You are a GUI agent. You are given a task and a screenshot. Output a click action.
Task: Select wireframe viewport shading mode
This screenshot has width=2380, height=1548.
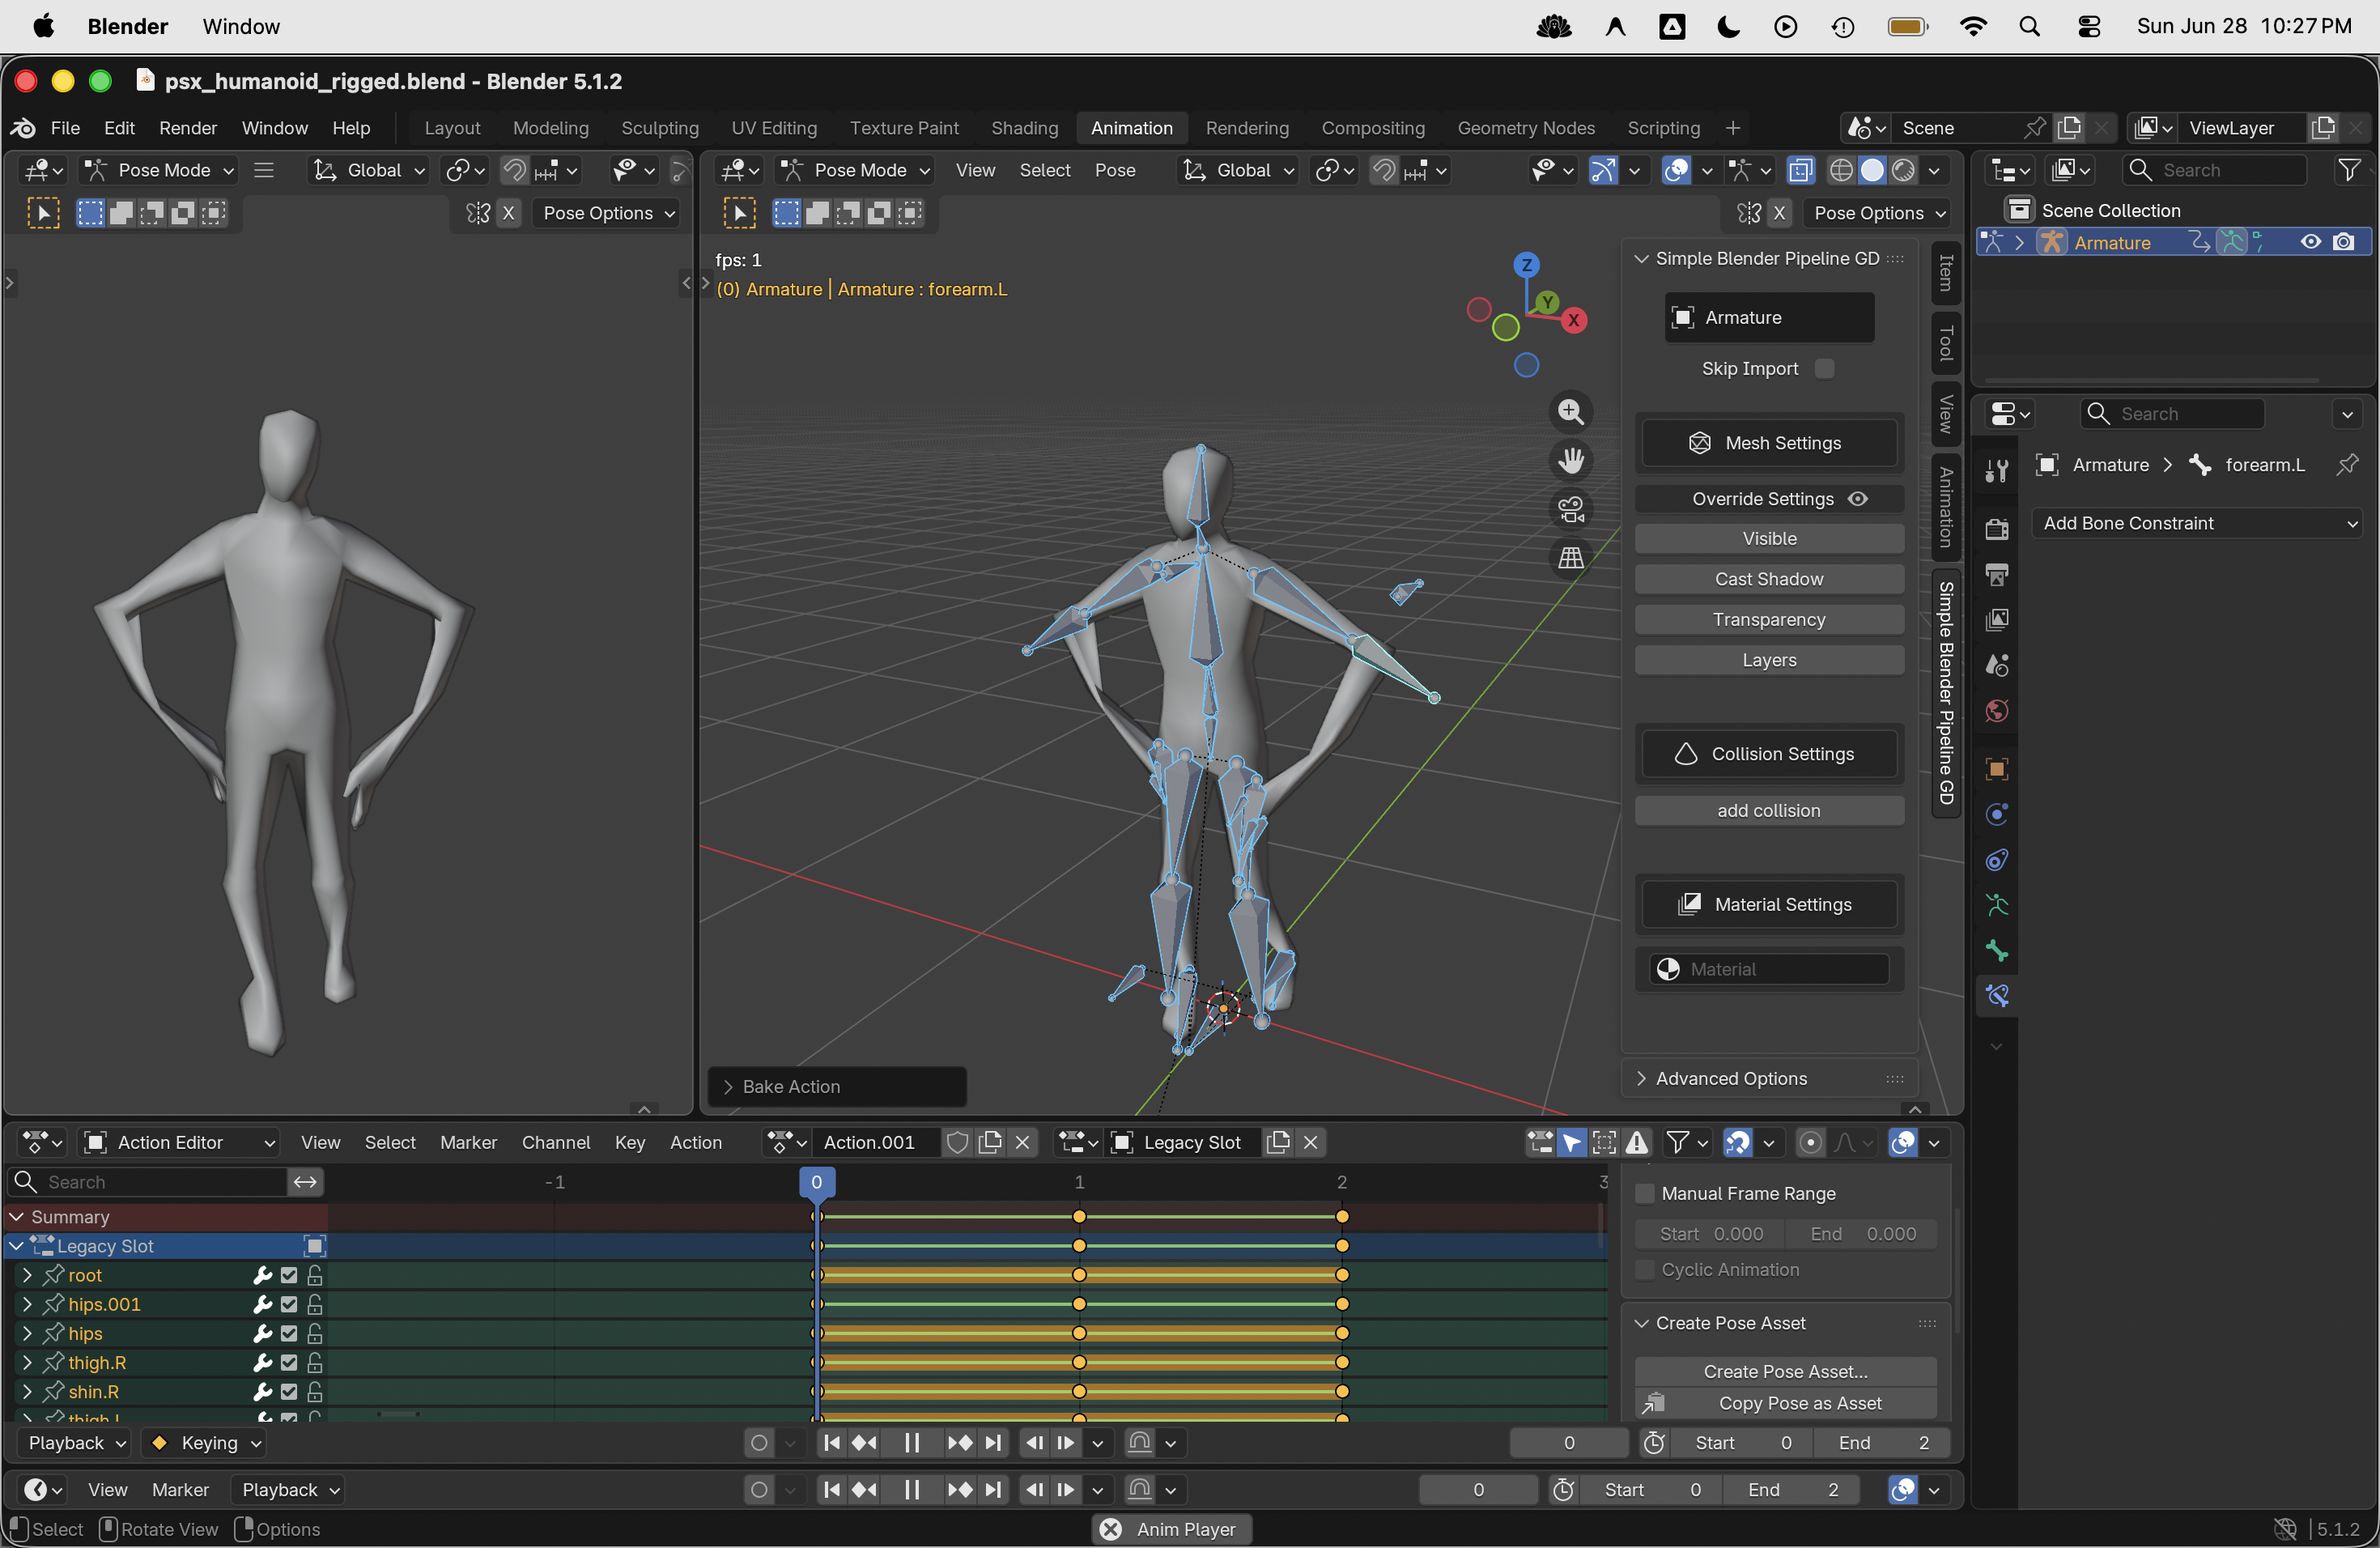[x=1841, y=171]
